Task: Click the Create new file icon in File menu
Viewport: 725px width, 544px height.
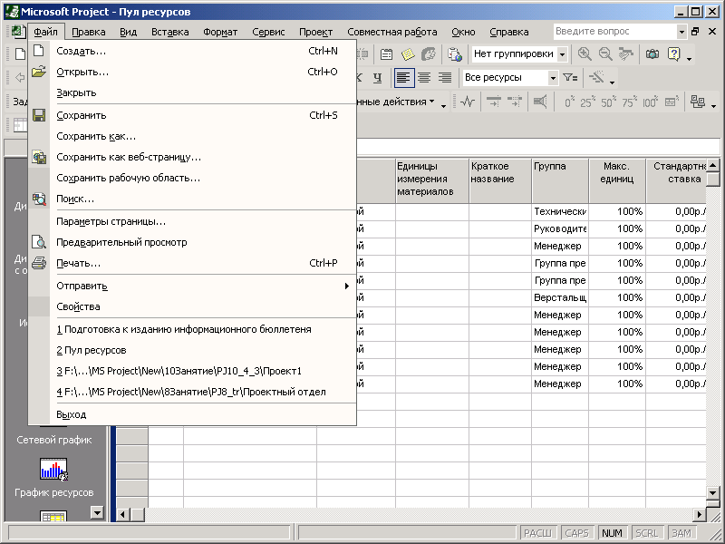Action: 39,51
